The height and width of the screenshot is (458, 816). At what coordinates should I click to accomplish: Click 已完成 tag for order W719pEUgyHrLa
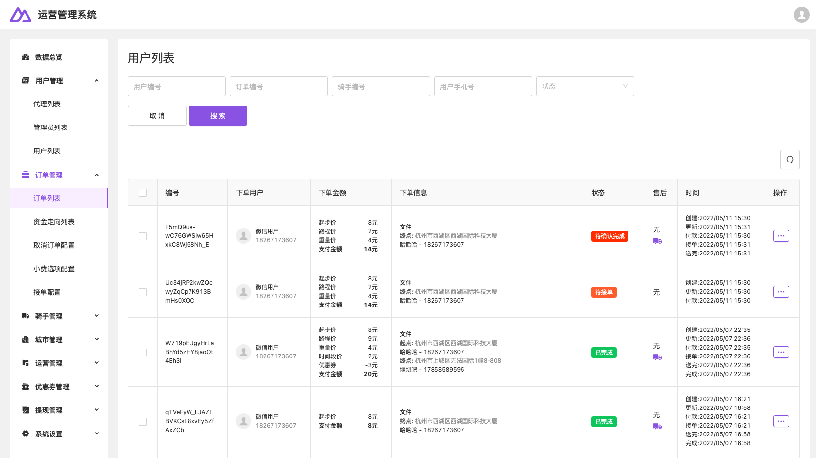click(x=604, y=353)
